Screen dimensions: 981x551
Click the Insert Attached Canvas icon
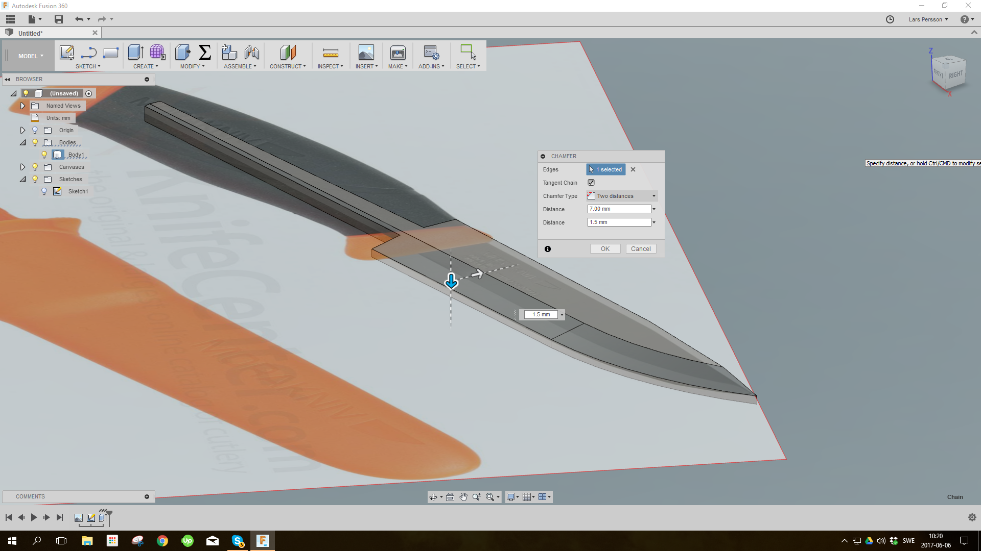click(366, 52)
